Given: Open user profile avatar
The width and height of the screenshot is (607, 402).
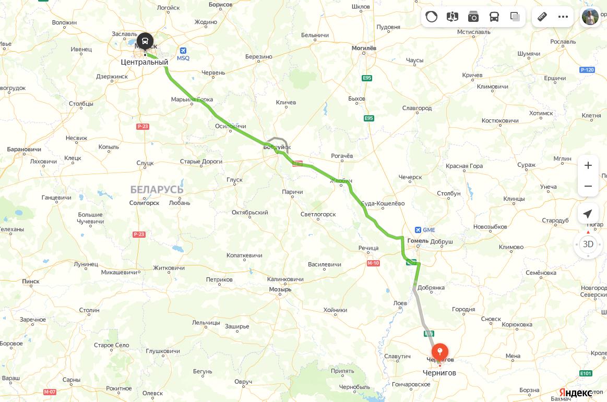Looking at the screenshot, I should 590,17.
